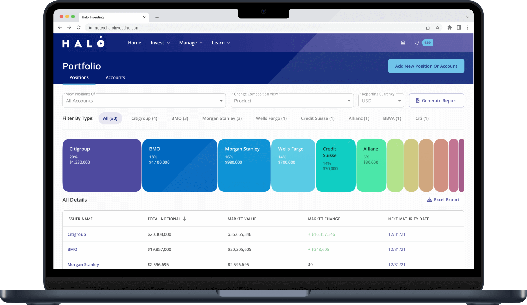Image resolution: width=527 pixels, height=305 pixels.
Task: Filter positions by Citigroup (4)
Action: [144, 118]
